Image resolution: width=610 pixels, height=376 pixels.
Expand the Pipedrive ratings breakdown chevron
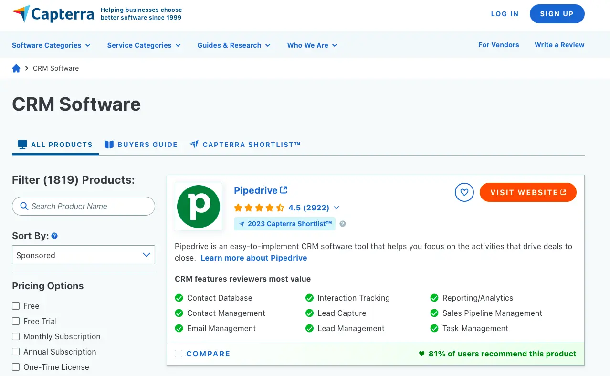click(x=337, y=208)
